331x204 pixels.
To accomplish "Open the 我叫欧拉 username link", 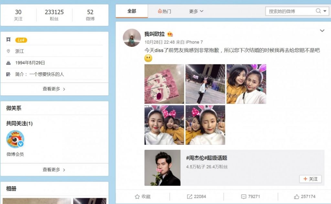I will [155, 34].
